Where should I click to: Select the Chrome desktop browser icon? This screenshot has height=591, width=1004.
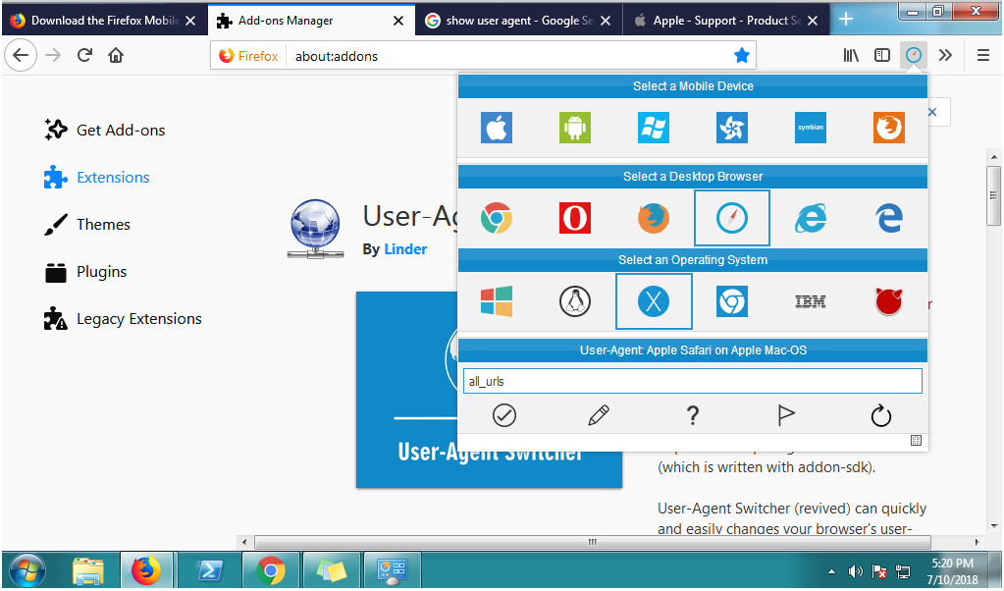tap(497, 218)
